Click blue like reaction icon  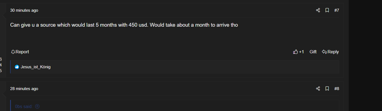[17, 67]
